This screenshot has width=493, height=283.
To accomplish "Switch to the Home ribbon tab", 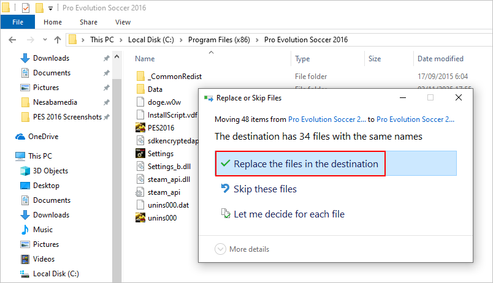I will (53, 22).
